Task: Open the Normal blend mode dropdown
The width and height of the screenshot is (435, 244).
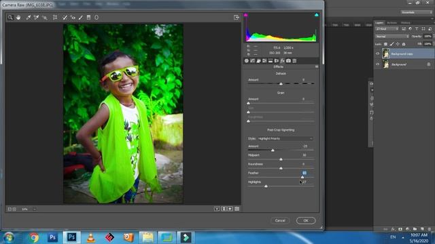Action: click(392, 37)
